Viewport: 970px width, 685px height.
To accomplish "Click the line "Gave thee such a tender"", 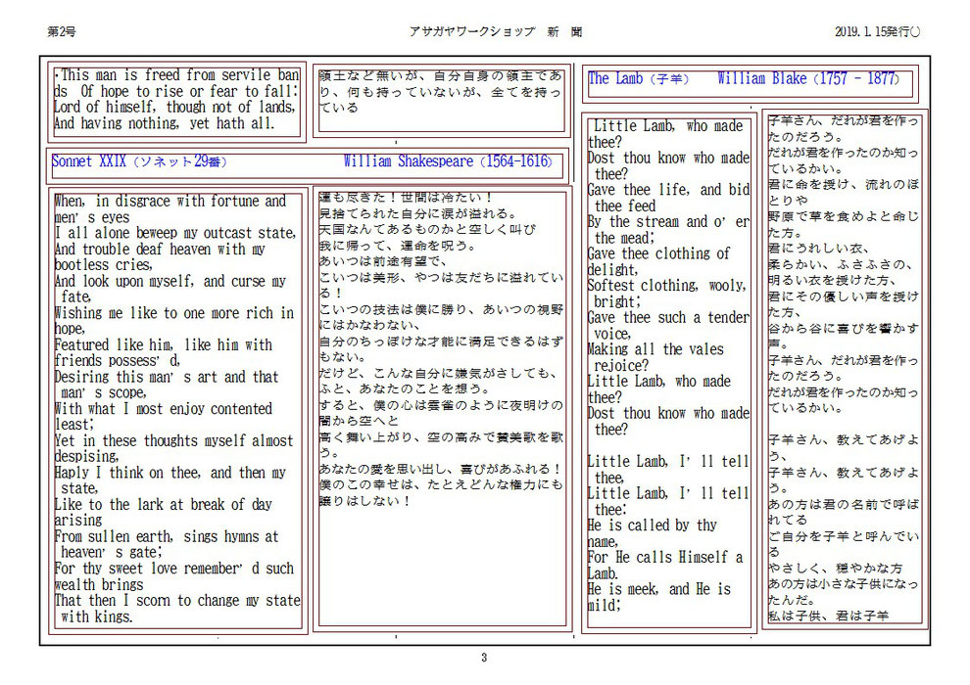I will pyautogui.click(x=669, y=318).
